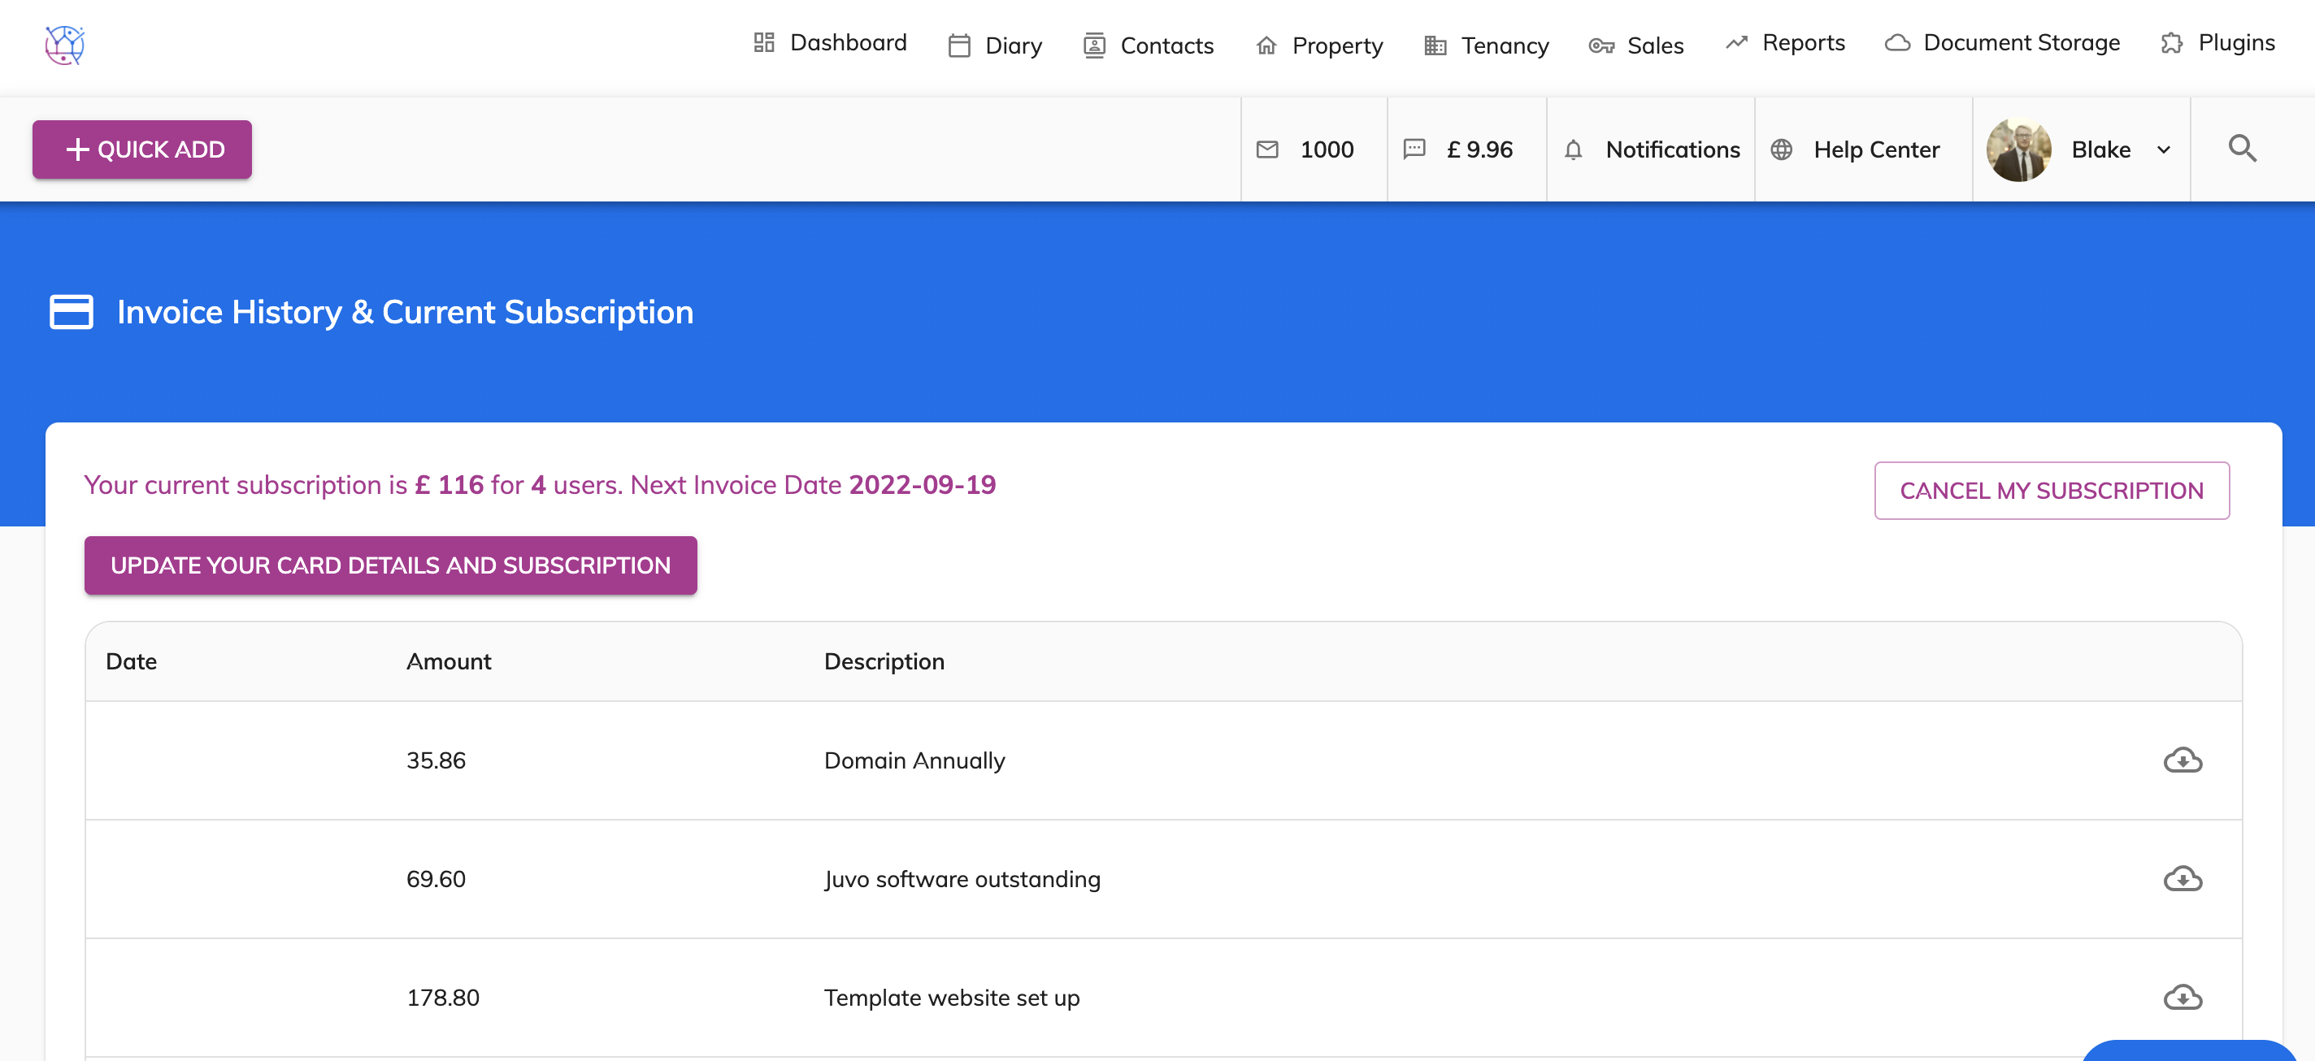Navigate to the Tenancy section
This screenshot has height=1061, width=2315.
[1504, 45]
